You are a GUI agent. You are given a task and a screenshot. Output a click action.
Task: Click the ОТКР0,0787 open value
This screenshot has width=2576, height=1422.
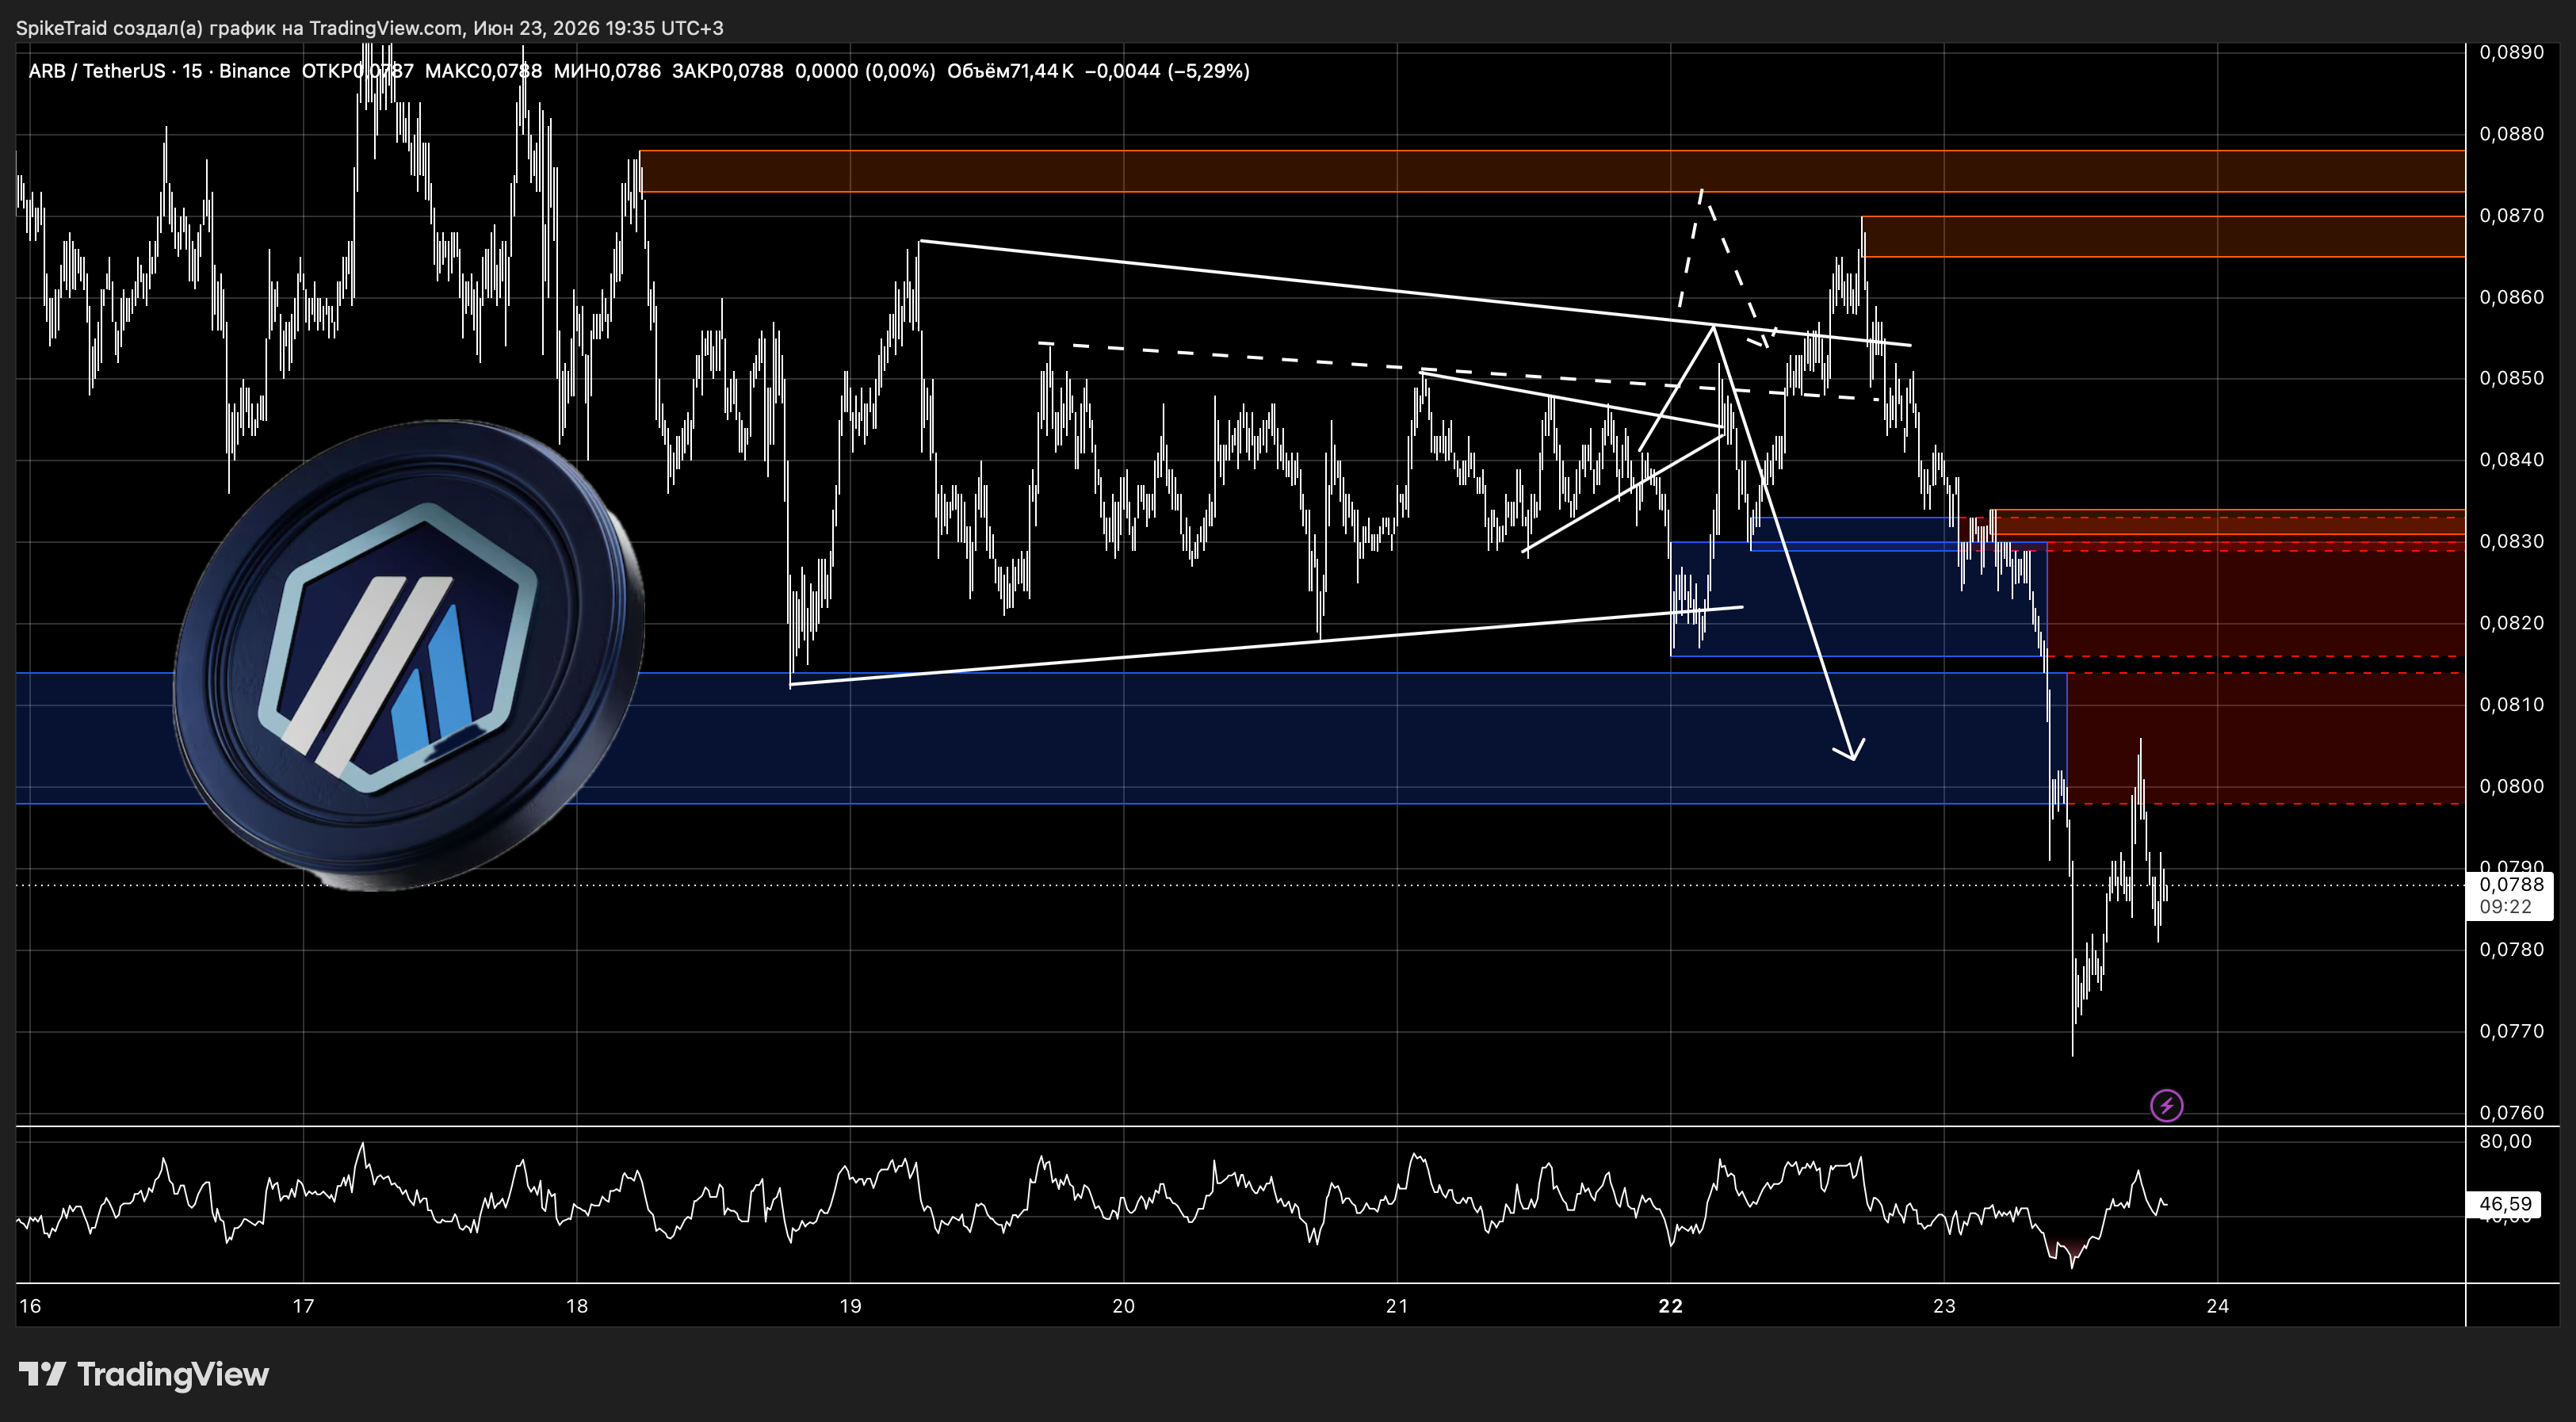click(x=357, y=71)
